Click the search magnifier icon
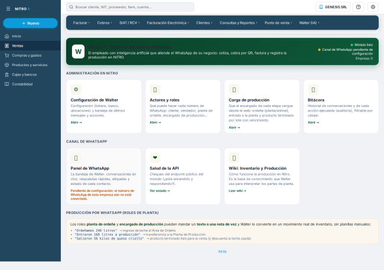The image size is (384, 270). [71, 7]
